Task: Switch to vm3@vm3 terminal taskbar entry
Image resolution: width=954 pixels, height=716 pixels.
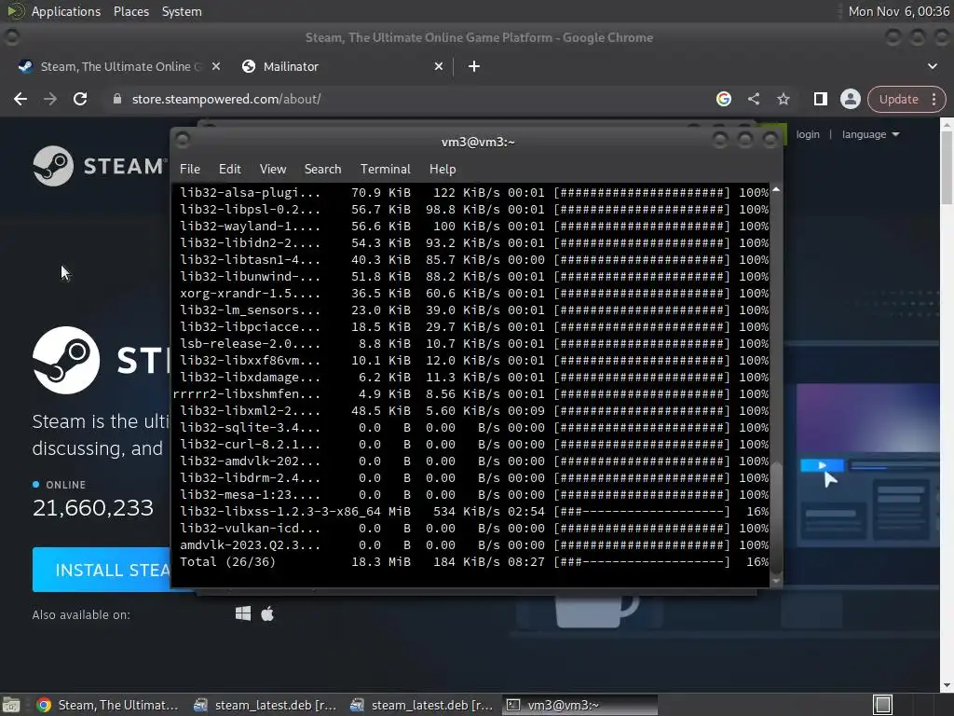Action: [x=579, y=705]
